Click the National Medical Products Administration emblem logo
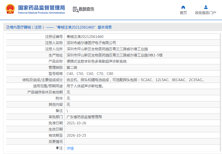The height and width of the screenshot is (154, 222). point(10,9)
